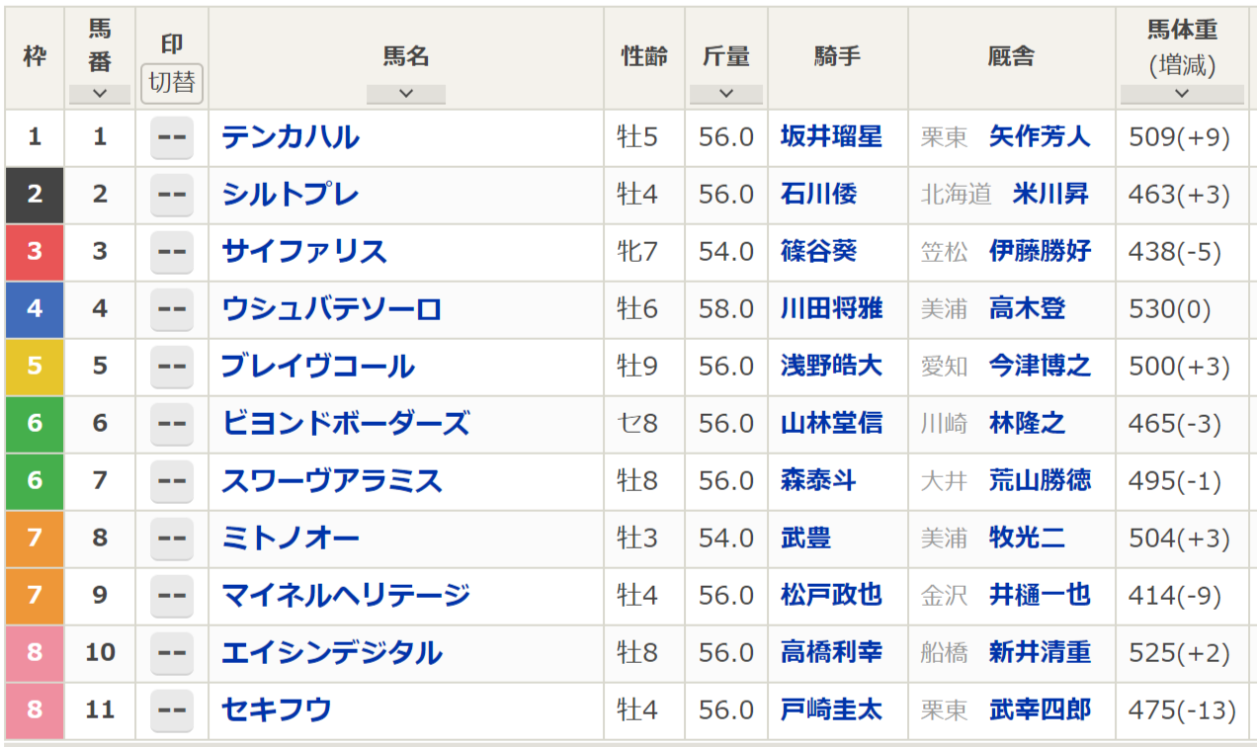The height and width of the screenshot is (747, 1257).
Task: Open the 斤量 sort dropdown
Action: (726, 94)
